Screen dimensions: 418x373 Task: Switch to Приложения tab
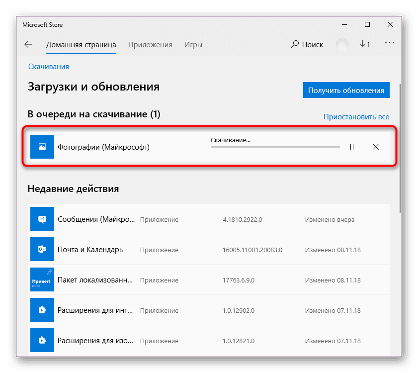pyautogui.click(x=150, y=45)
